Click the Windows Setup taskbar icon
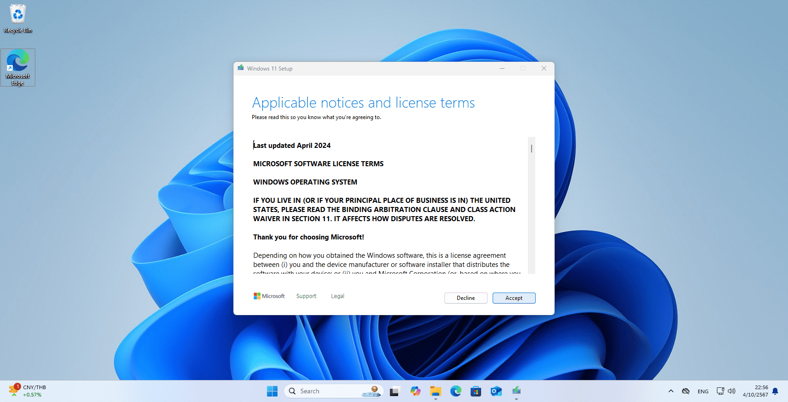Viewport: 788px width, 402px height. [x=516, y=391]
